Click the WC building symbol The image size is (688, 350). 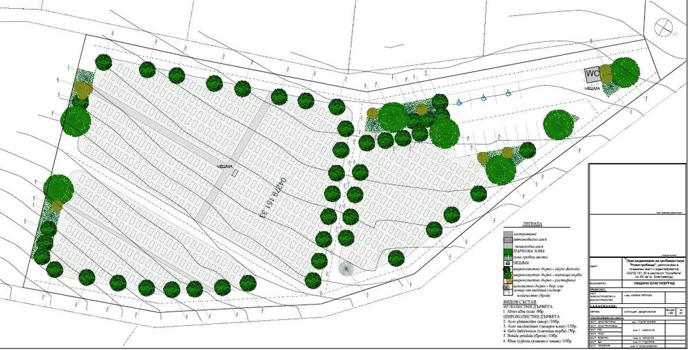pos(592,74)
